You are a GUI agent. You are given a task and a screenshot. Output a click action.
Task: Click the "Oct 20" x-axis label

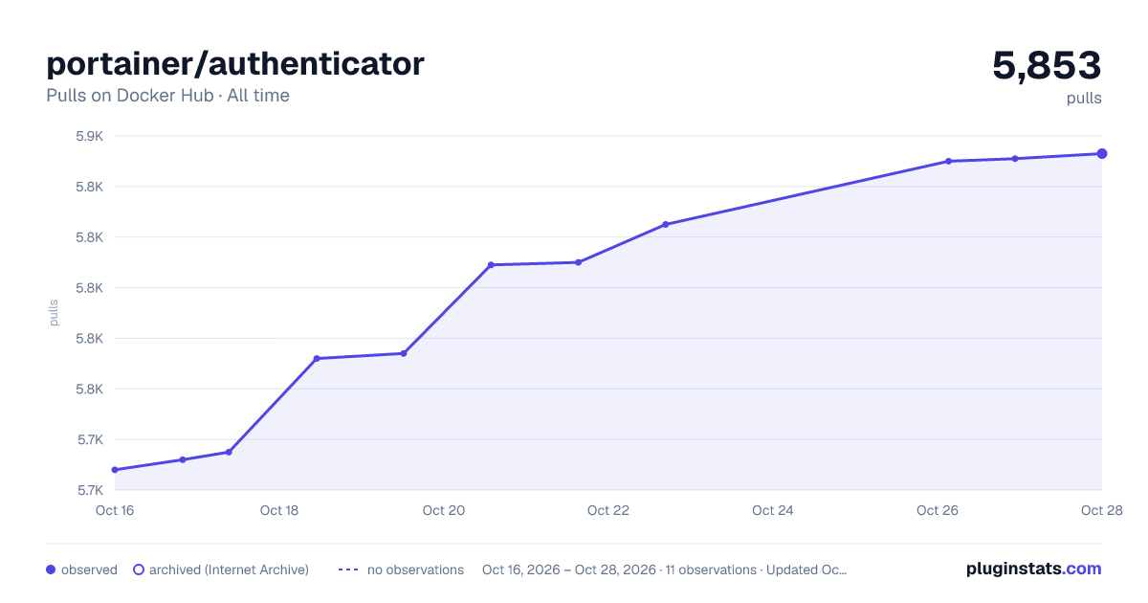[444, 510]
